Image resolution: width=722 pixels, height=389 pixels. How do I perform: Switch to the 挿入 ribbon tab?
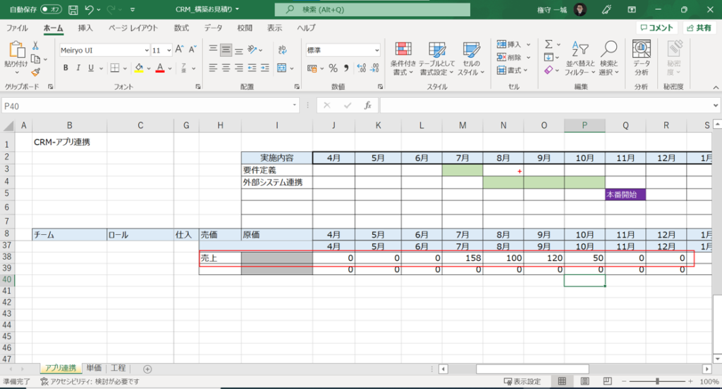coord(85,28)
